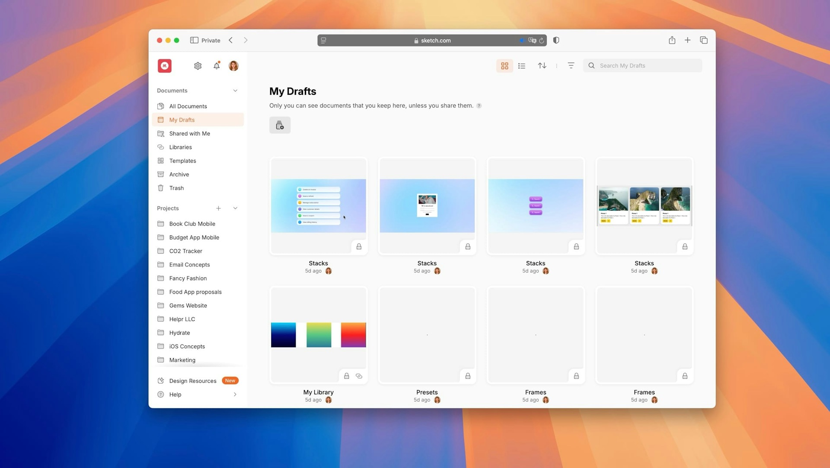Open My Drafts in the sidebar

pyautogui.click(x=182, y=119)
